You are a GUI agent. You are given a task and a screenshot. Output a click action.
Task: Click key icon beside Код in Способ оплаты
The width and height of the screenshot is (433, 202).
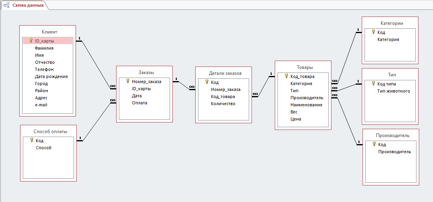click(31, 141)
